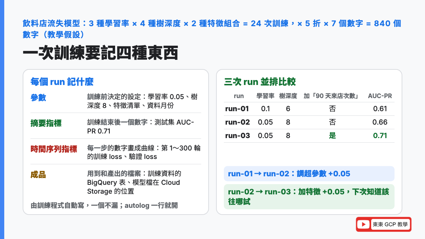
Task: Click the heading 三次 run 並排比較
Action: pos(260,82)
